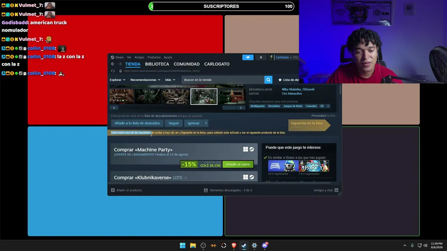Click SteamOS platform icon on Klubnikaverse bundle
The height and width of the screenshot is (251, 447).
pyautogui.click(x=251, y=177)
